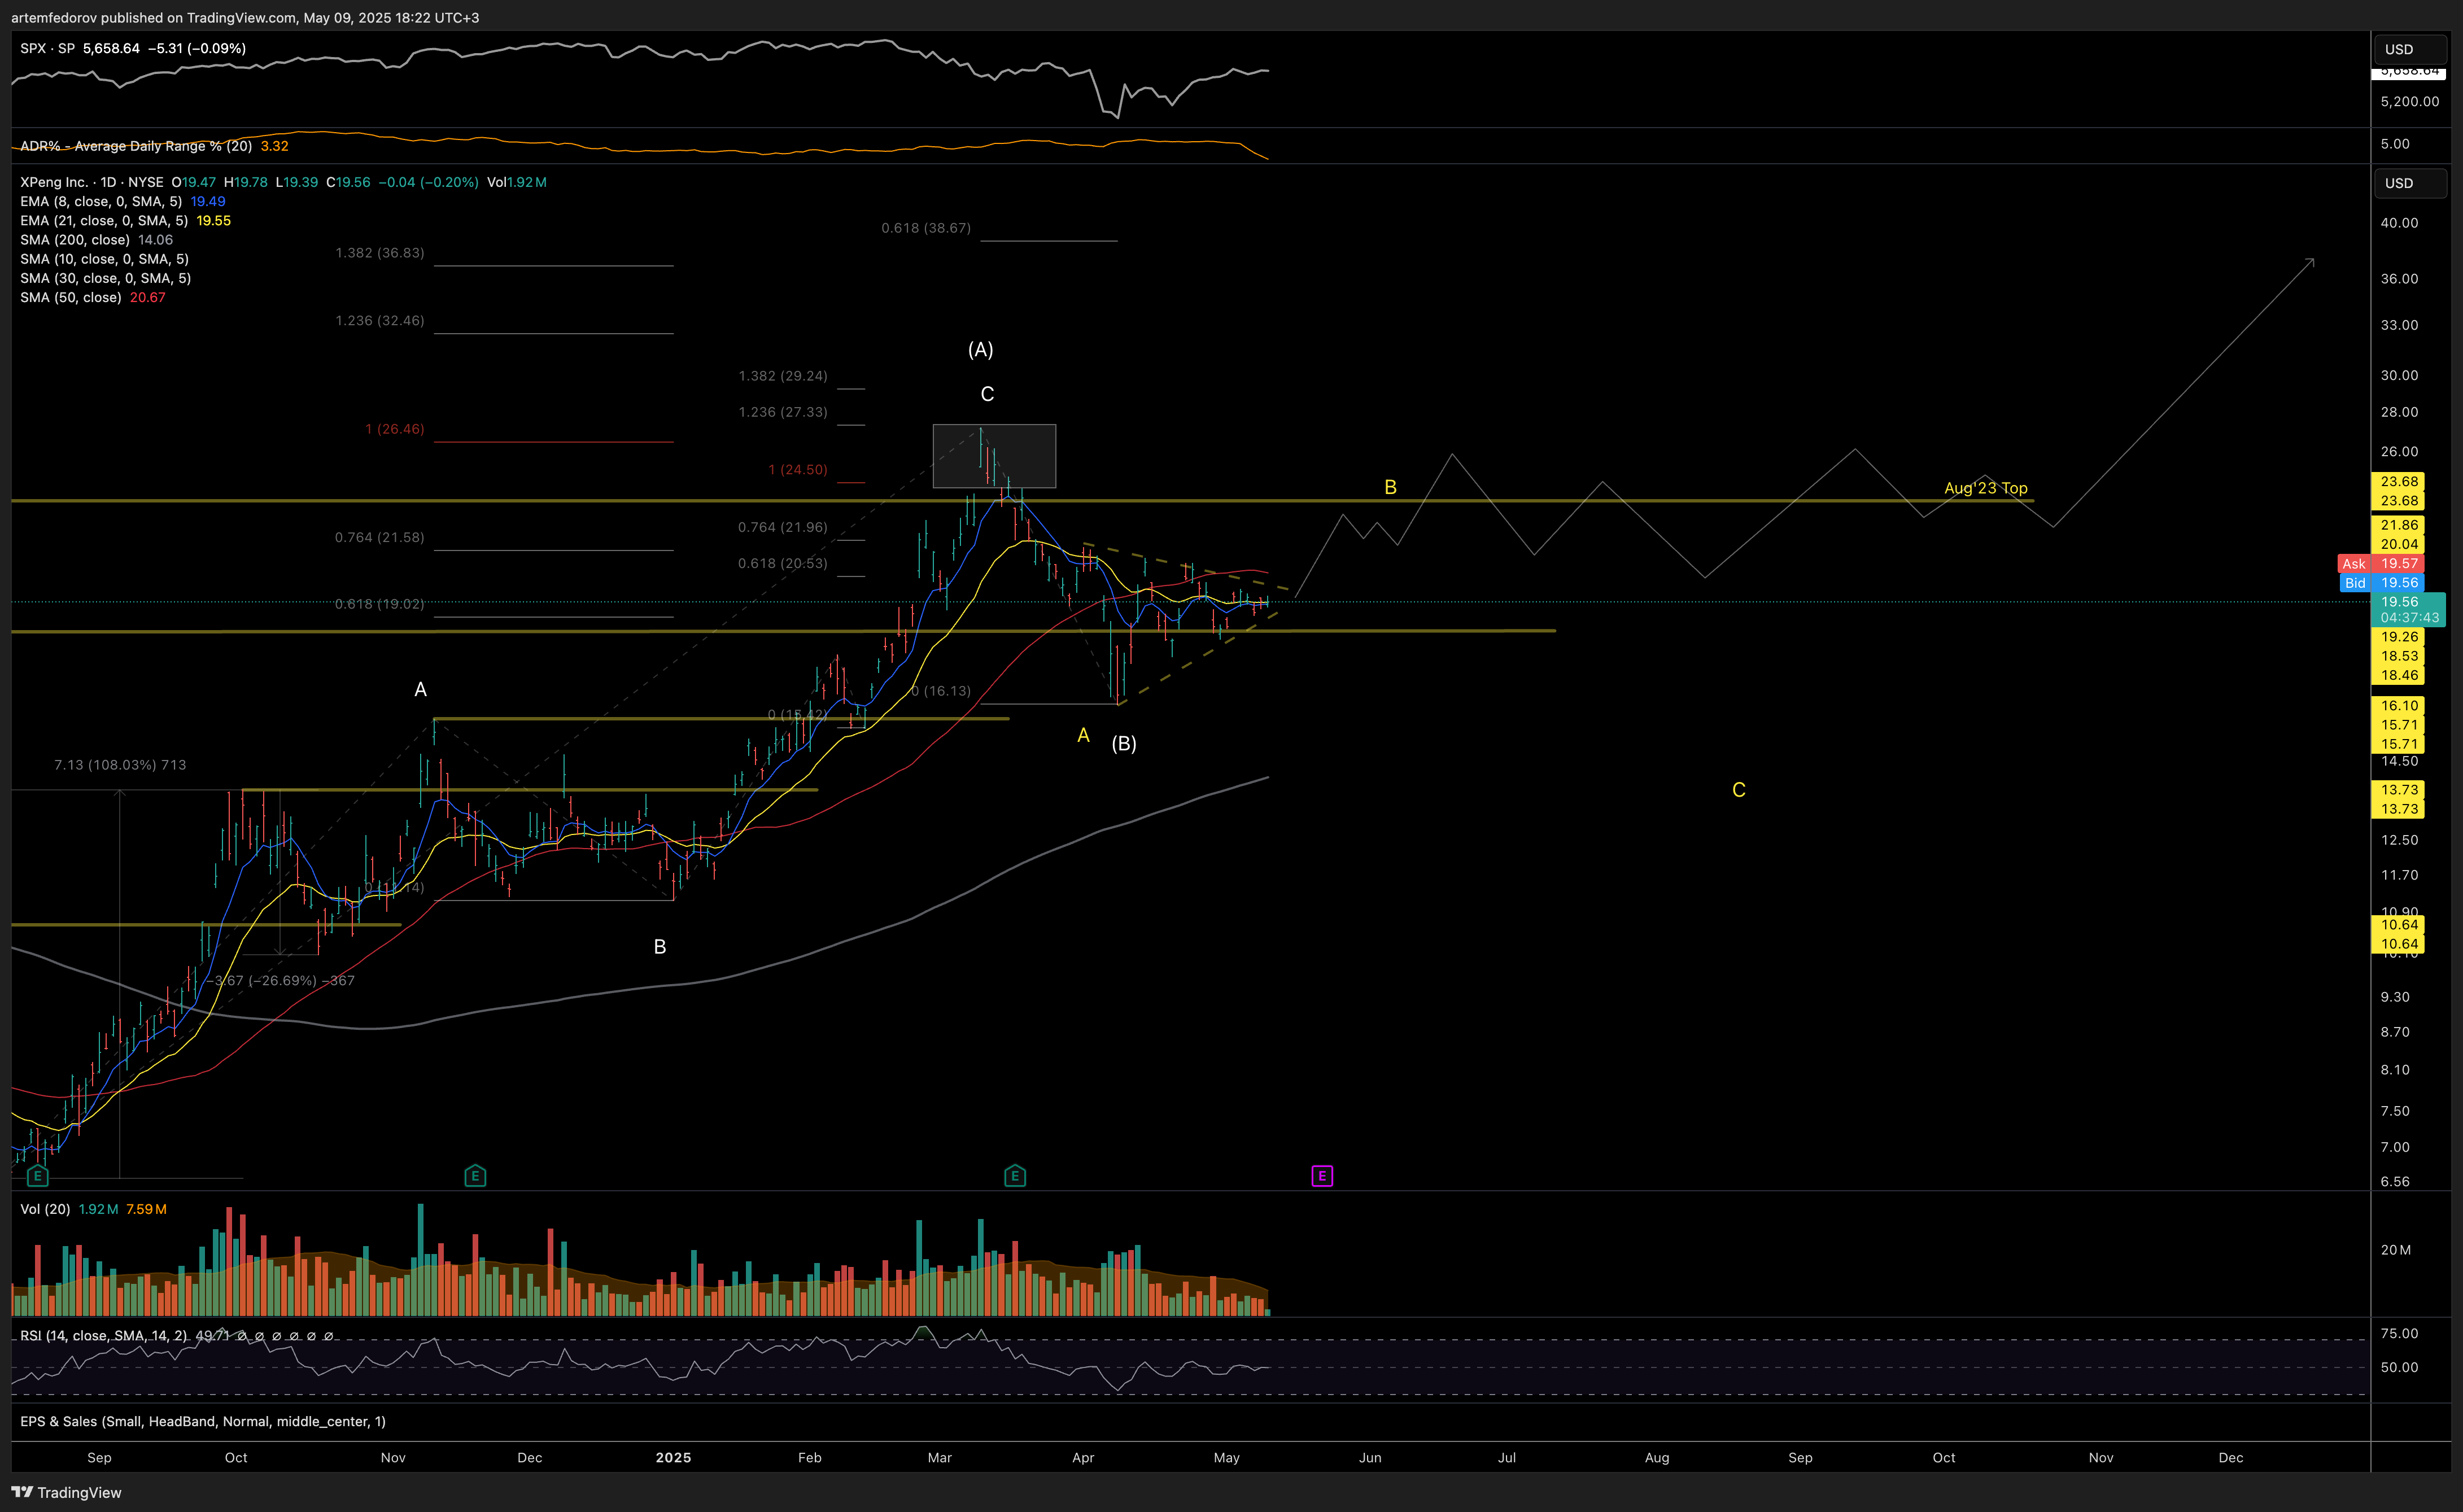Click the Jul label on the time axis
The image size is (2463, 1512).
click(x=1507, y=1457)
